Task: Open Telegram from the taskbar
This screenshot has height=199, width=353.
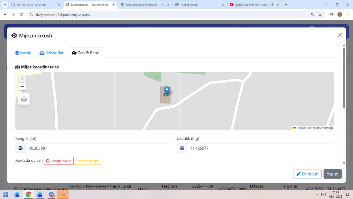Action: coord(52,194)
